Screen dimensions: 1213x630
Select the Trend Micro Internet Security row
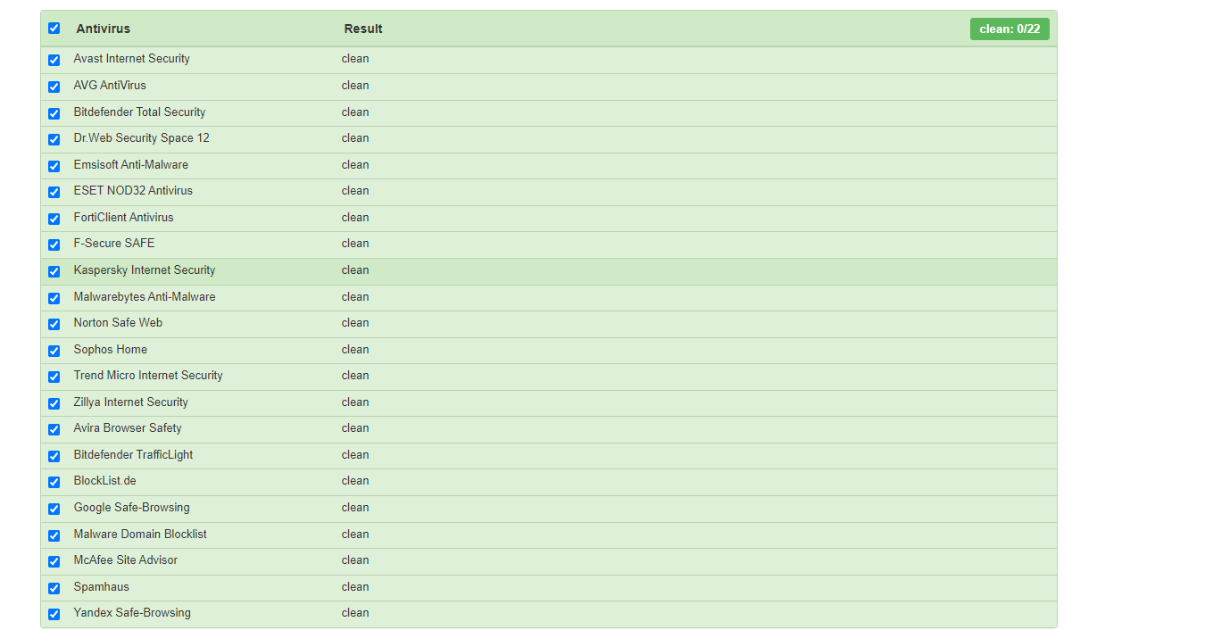click(x=148, y=376)
